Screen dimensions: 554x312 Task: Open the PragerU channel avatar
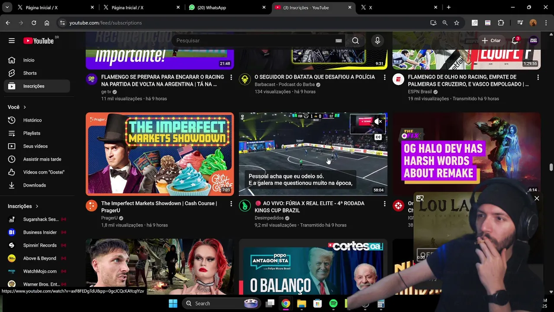(91, 205)
